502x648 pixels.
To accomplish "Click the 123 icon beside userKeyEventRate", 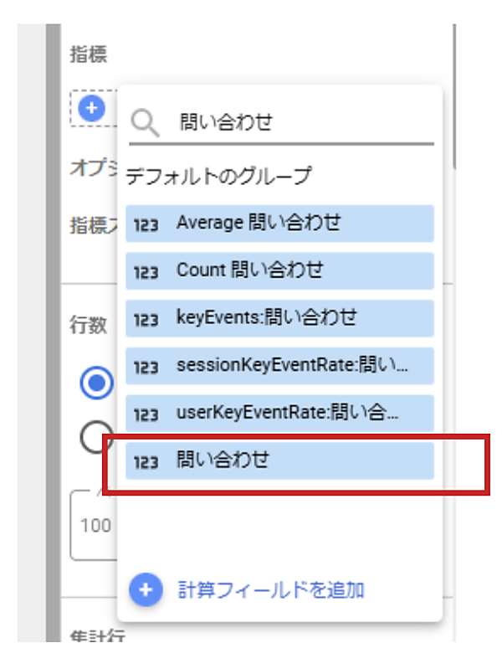I will pos(146,414).
